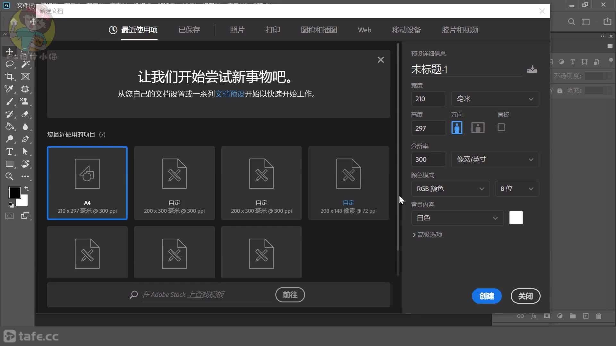Select the Clone Stamp tool
The image size is (616, 346).
[25, 102]
